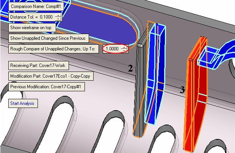Select Modification Part: Cover17Eco1 - Copy-Copy

(51, 76)
